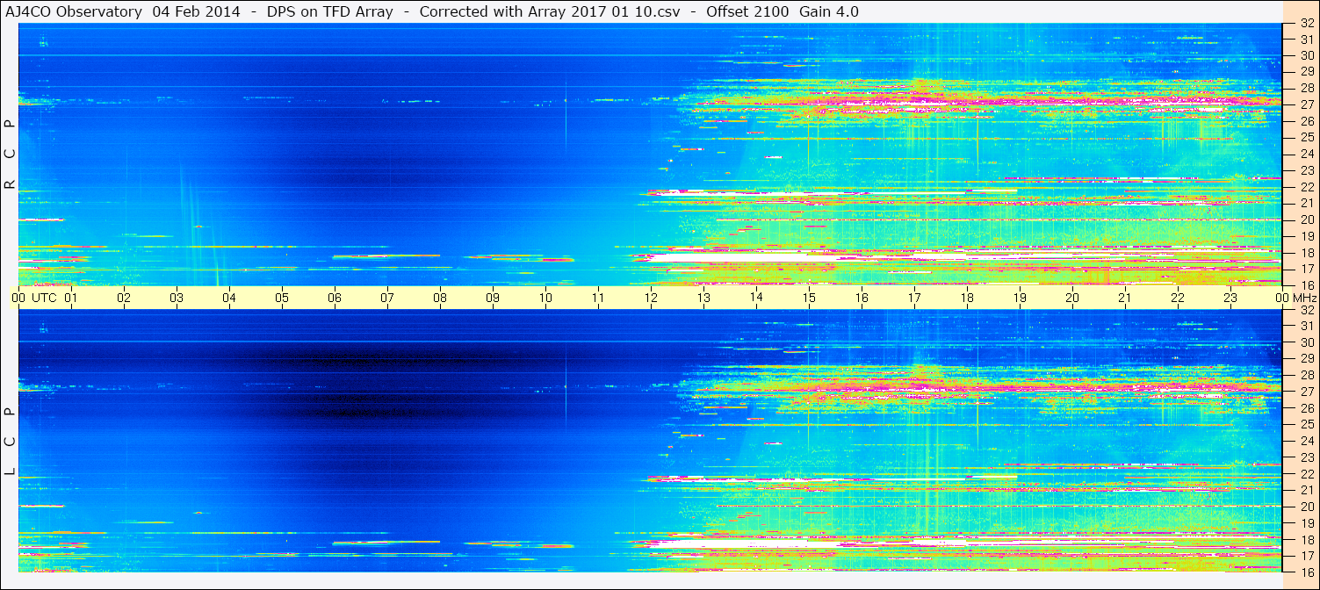Choose the 22 hour marker on the UTC axis
The height and width of the screenshot is (590, 1320).
[x=1178, y=298]
